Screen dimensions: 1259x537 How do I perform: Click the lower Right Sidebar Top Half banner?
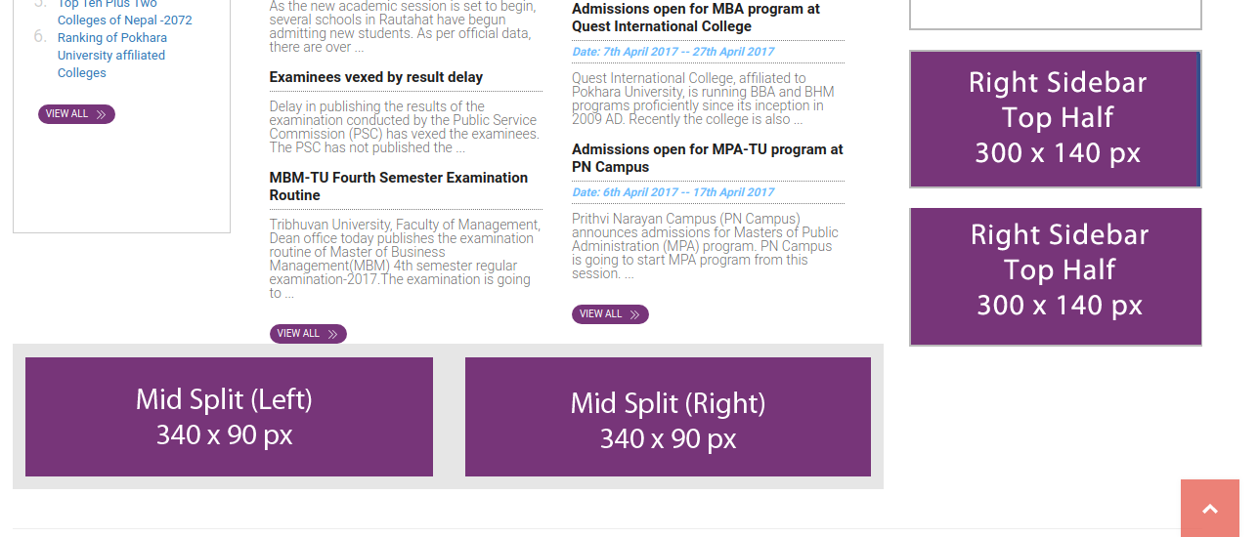click(1056, 276)
